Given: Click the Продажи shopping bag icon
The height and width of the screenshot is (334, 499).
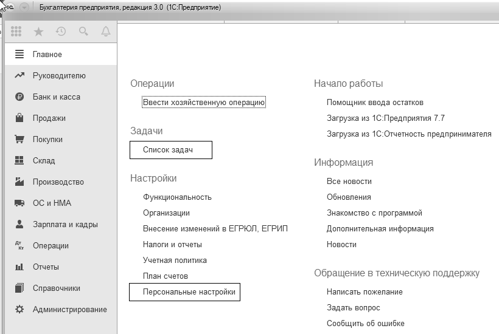Looking at the screenshot, I should coord(19,118).
